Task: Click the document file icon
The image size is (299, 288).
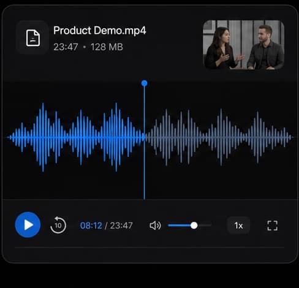Action: click(32, 38)
